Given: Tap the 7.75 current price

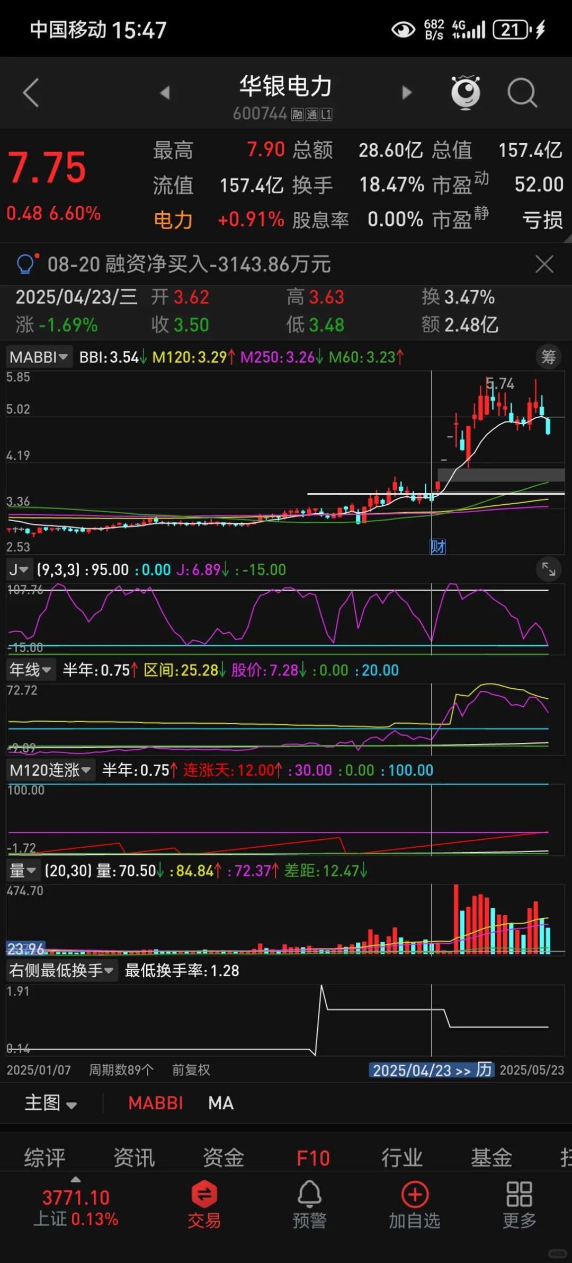Looking at the screenshot, I should click(x=47, y=168).
